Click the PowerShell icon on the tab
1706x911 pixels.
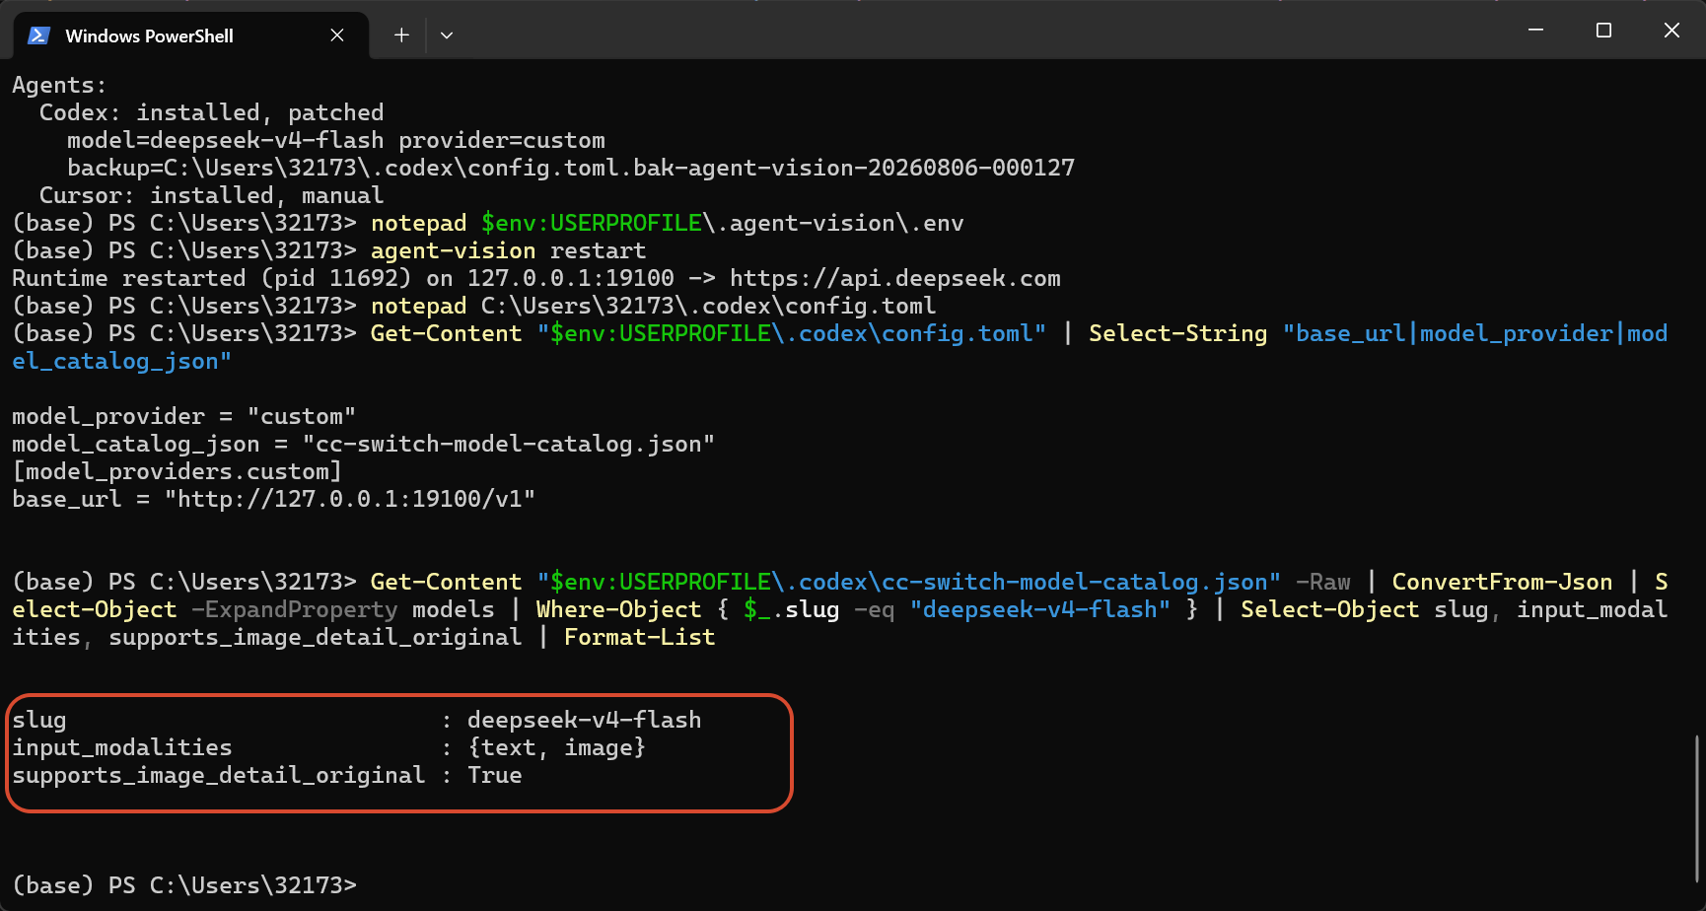[x=39, y=35]
